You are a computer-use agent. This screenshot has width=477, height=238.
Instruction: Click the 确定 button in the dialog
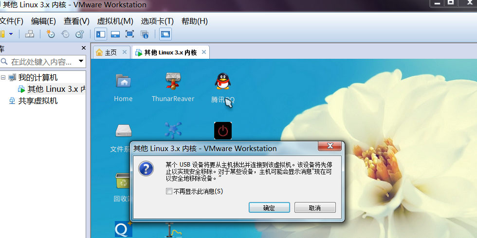[269, 208]
